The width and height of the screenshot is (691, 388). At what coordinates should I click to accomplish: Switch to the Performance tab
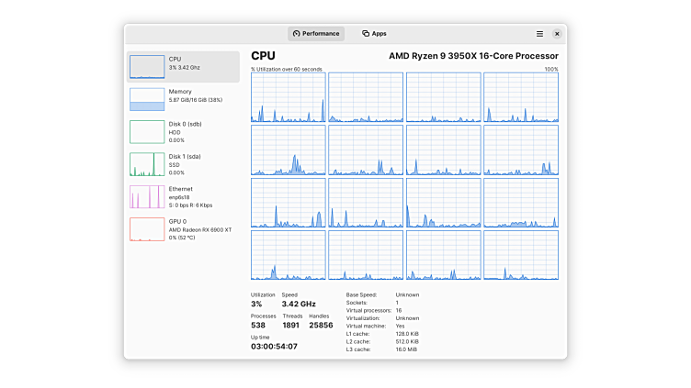pyautogui.click(x=316, y=34)
